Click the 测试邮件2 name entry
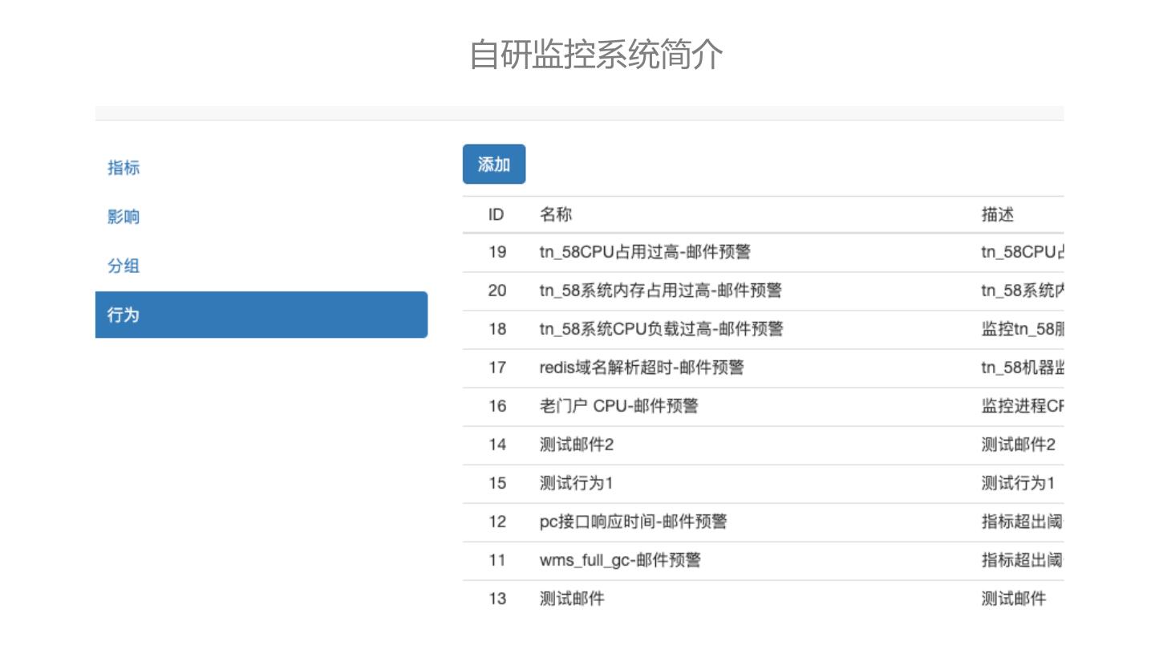This screenshot has width=1155, height=650. (x=576, y=445)
